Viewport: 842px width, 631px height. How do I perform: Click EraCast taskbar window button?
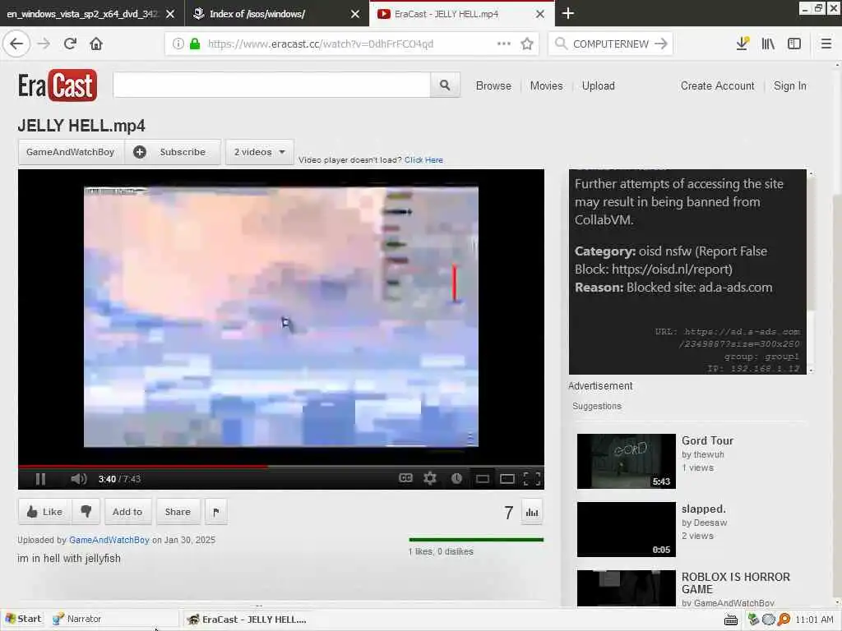[246, 619]
